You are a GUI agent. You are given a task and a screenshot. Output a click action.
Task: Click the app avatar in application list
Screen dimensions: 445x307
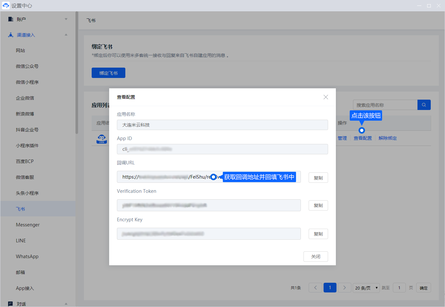102,139
